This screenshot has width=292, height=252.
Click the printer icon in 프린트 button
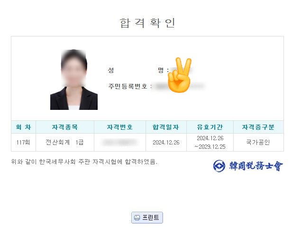pyautogui.click(x=137, y=217)
